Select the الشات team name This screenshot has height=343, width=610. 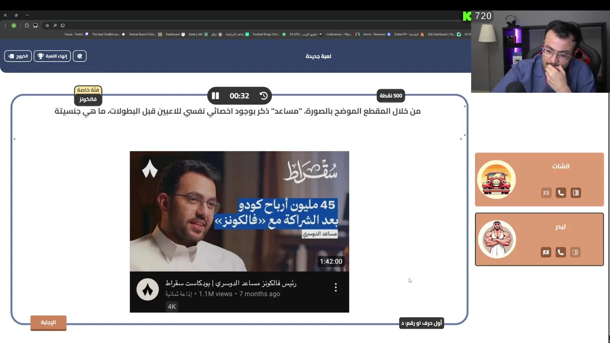(561, 166)
